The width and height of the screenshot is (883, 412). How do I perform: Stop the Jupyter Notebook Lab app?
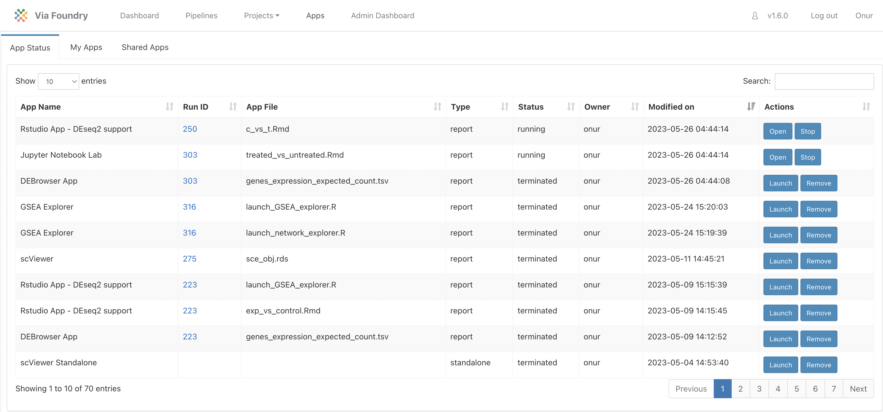[x=808, y=157]
